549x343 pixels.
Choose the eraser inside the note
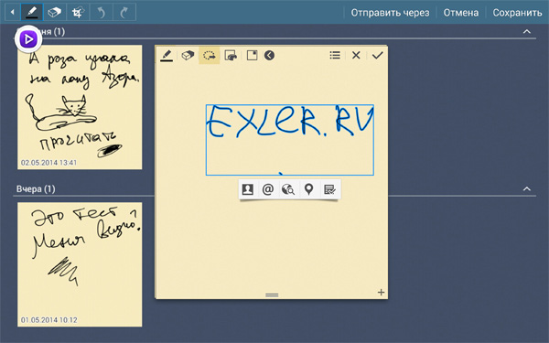[x=188, y=55]
